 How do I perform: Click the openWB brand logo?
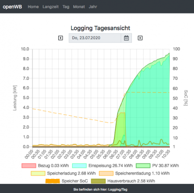tap(13, 7)
